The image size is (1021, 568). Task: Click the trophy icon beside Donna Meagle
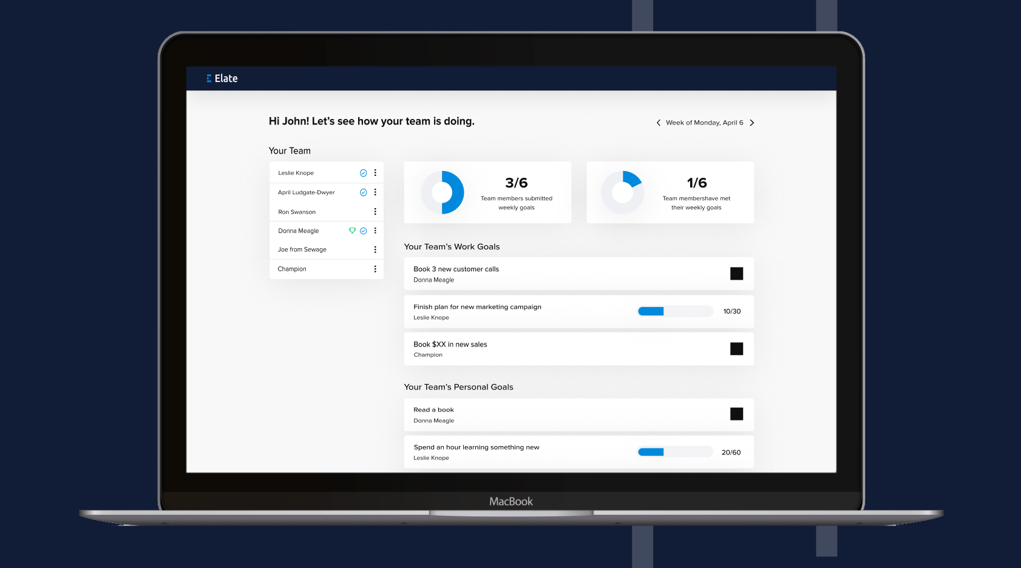click(x=353, y=231)
